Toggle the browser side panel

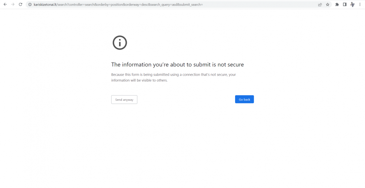click(345, 4)
